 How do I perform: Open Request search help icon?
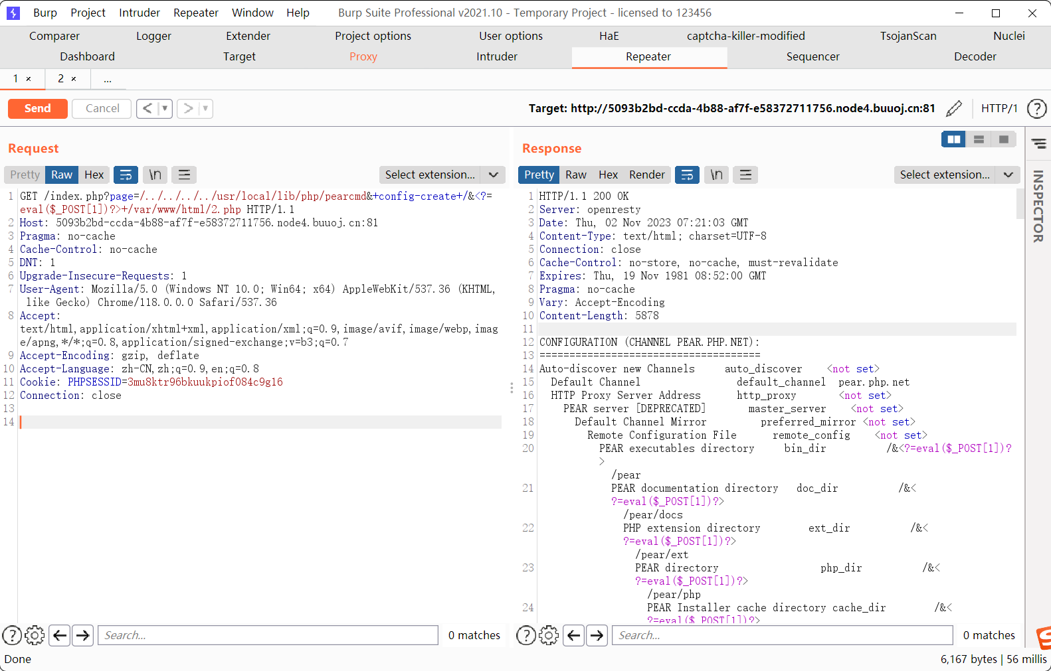tap(12, 635)
